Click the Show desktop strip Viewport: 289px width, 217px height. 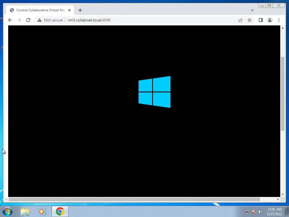(x=287, y=211)
